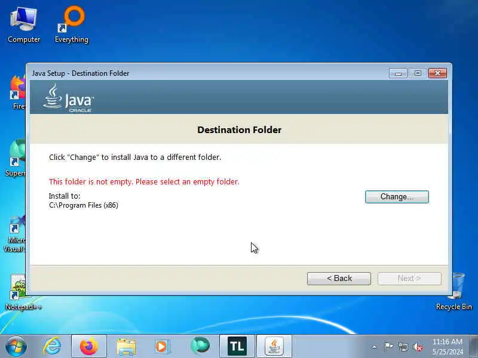
Task: Click the muted volume tray icon
Action: point(418,347)
